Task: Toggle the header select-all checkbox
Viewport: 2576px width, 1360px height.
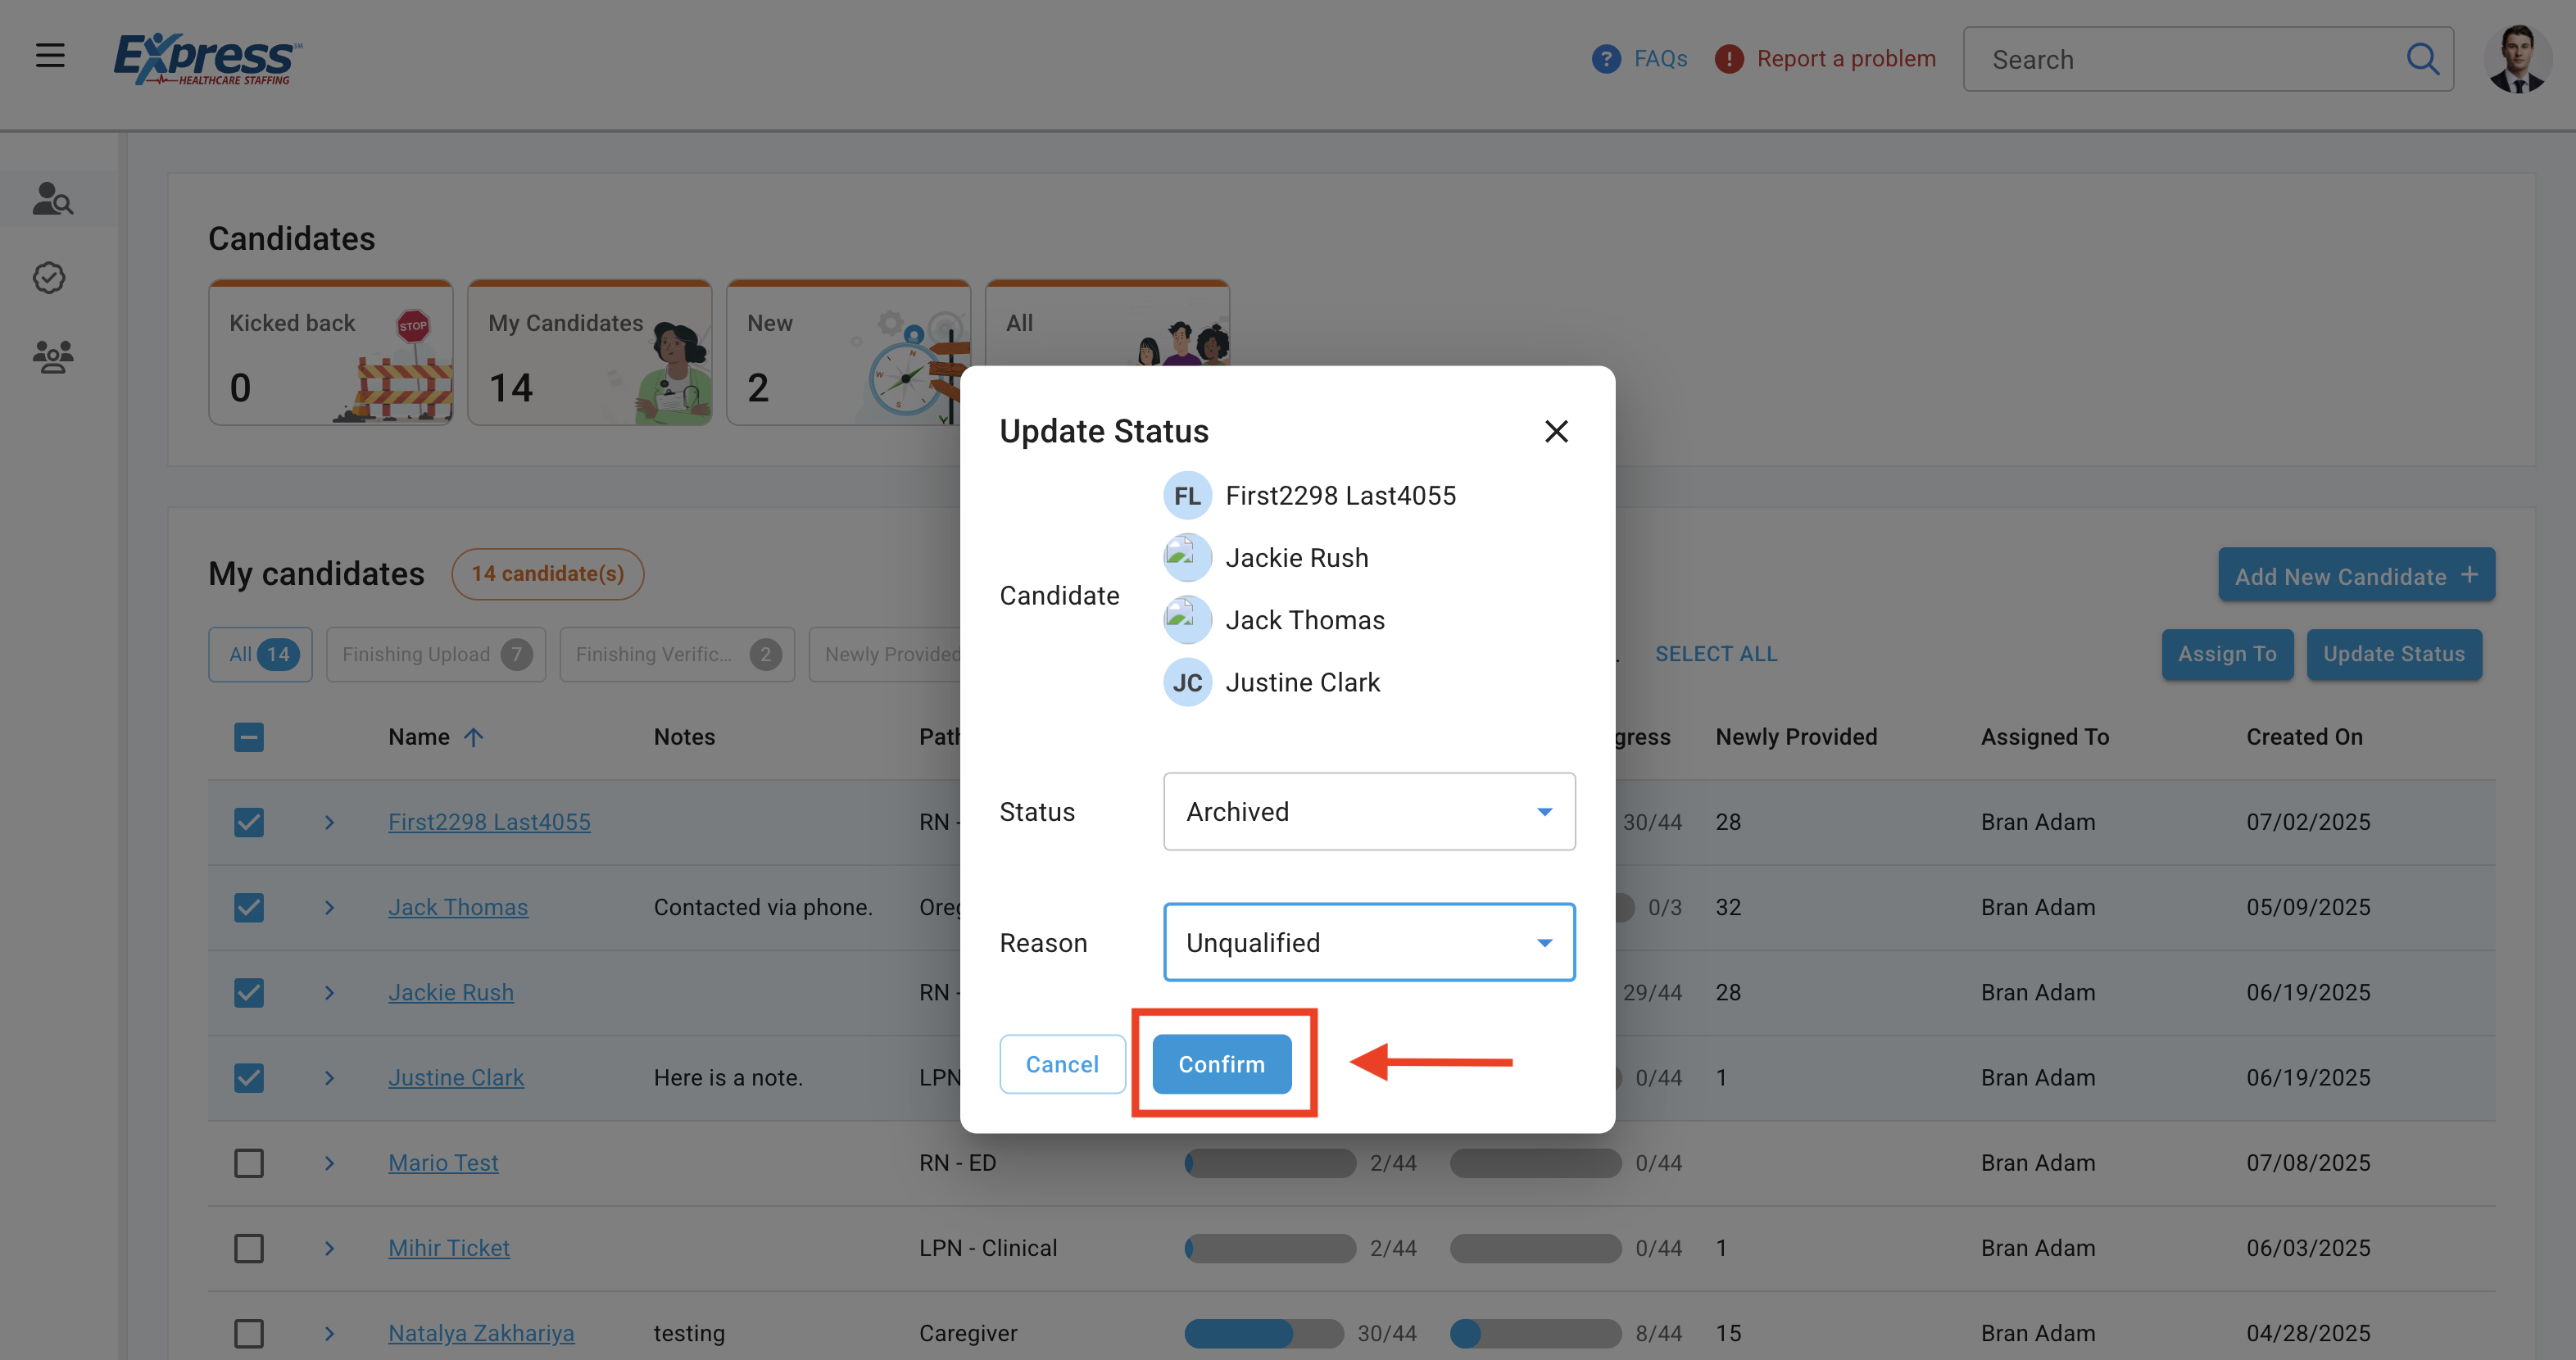Action: [x=249, y=737]
